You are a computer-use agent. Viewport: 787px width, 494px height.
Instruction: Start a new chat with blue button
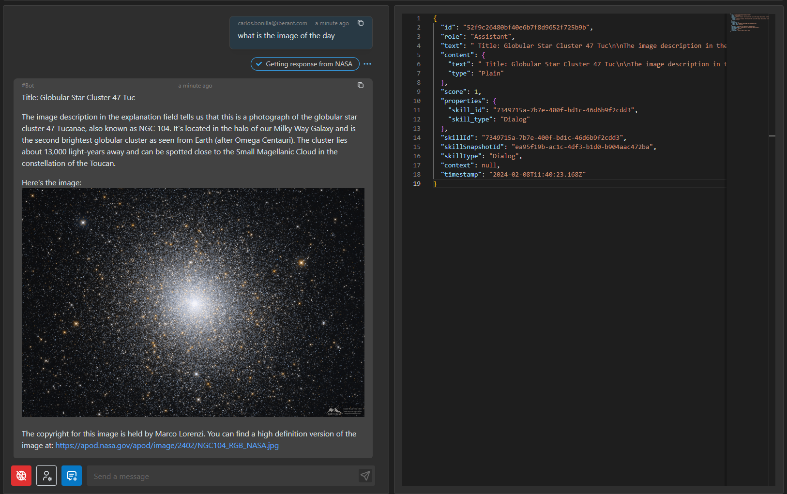coord(72,476)
